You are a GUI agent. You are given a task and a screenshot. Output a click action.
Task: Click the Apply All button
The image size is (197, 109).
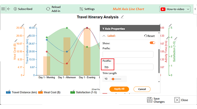pyautogui.click(x=119, y=89)
